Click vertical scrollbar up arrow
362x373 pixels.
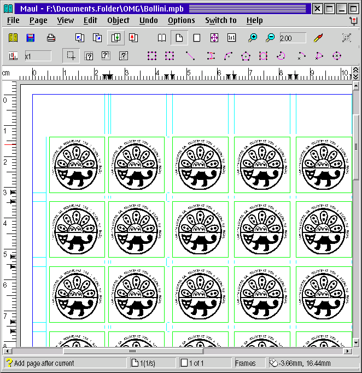coord(356,86)
